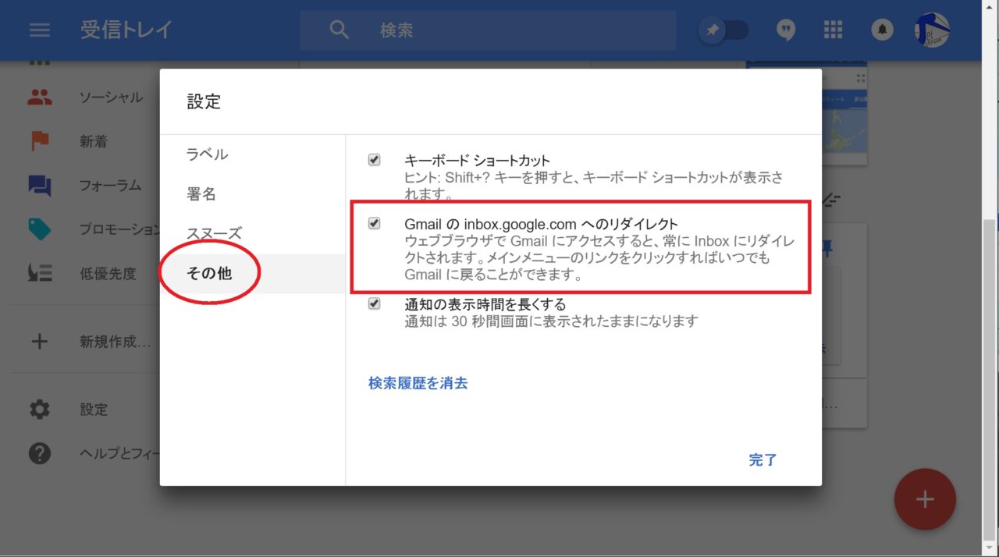The image size is (999, 557).
Task: Click the 設定 gear icon in sidebar
Action: pos(39,410)
